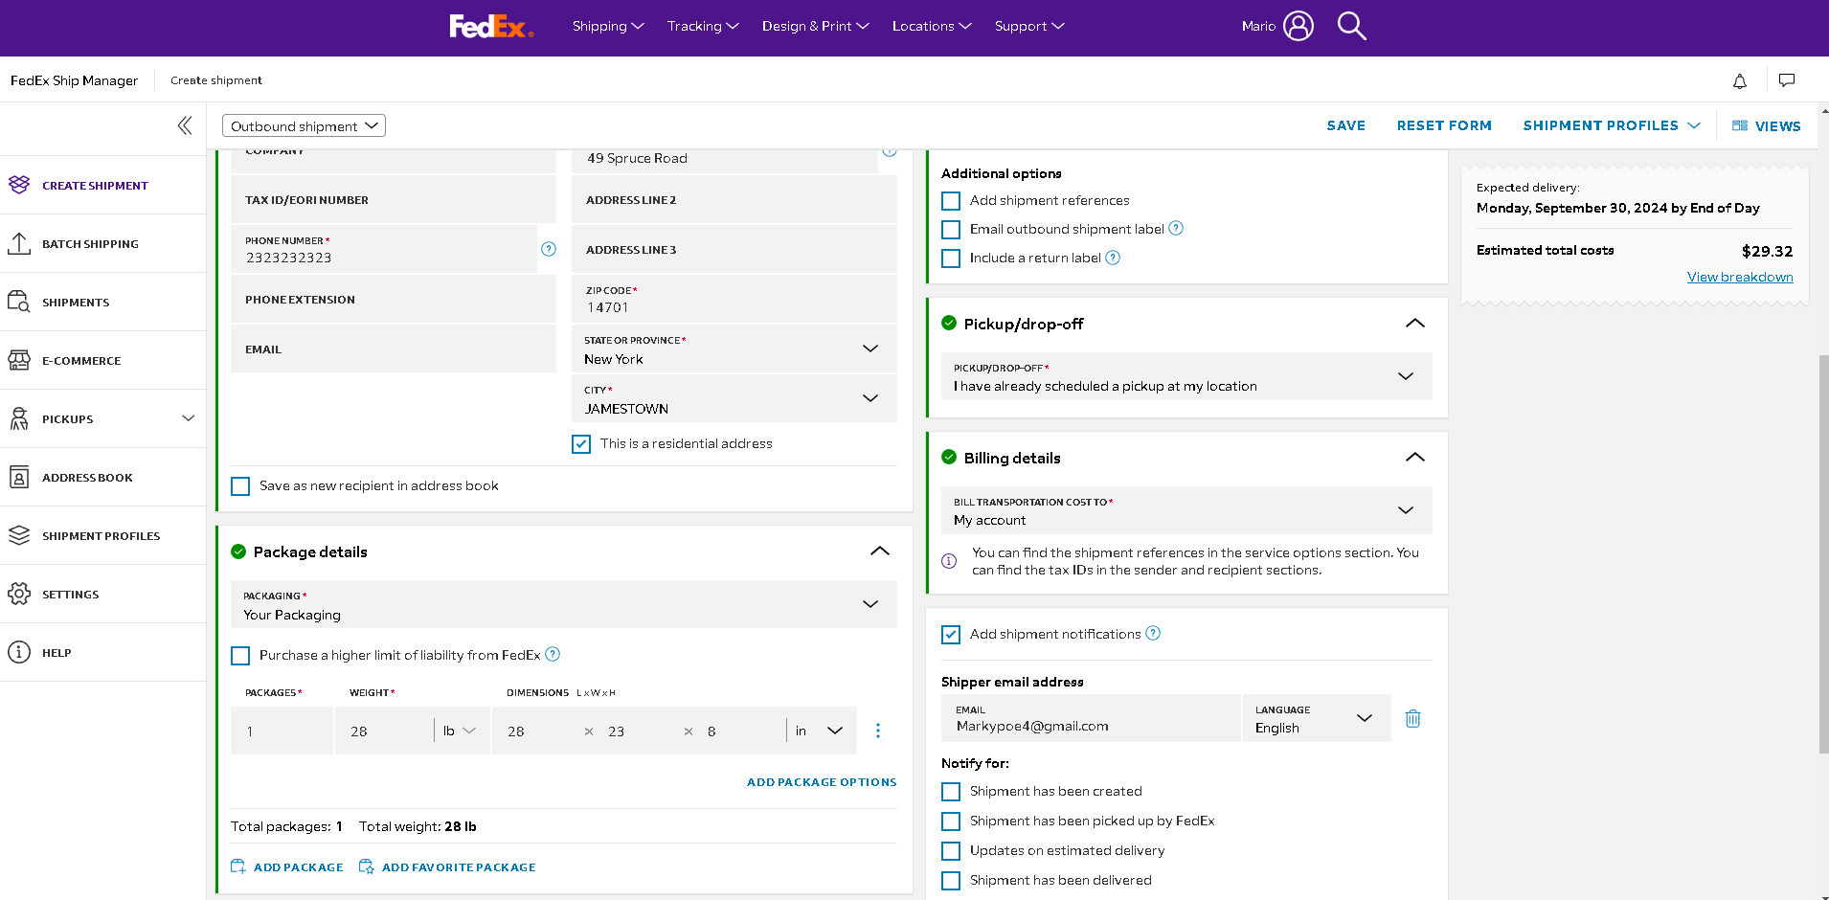This screenshot has width=1829, height=900.
Task: Click Add Package
Action: click(287, 867)
